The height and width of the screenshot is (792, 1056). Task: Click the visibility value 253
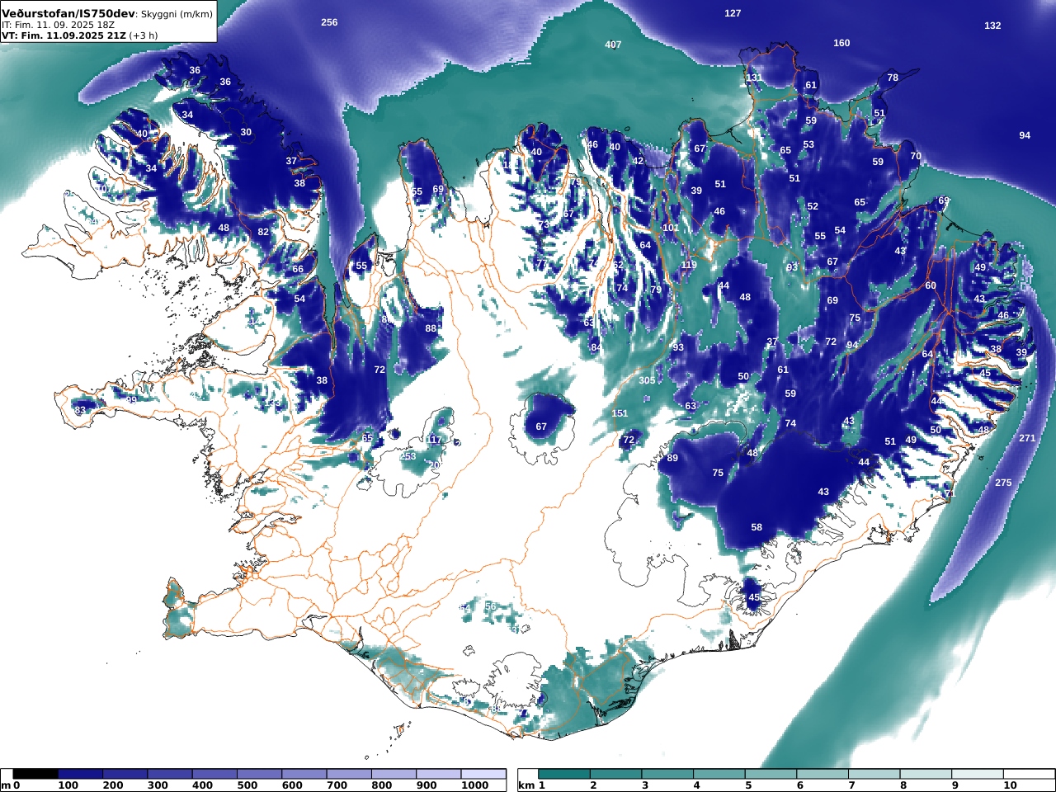coord(408,456)
